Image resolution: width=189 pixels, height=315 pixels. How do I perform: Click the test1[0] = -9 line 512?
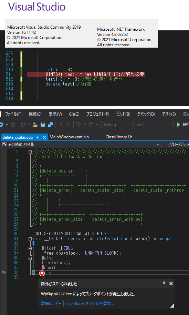coord(84,79)
